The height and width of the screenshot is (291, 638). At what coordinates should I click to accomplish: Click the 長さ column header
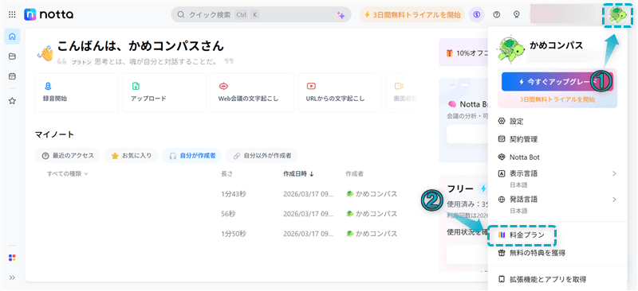226,173
